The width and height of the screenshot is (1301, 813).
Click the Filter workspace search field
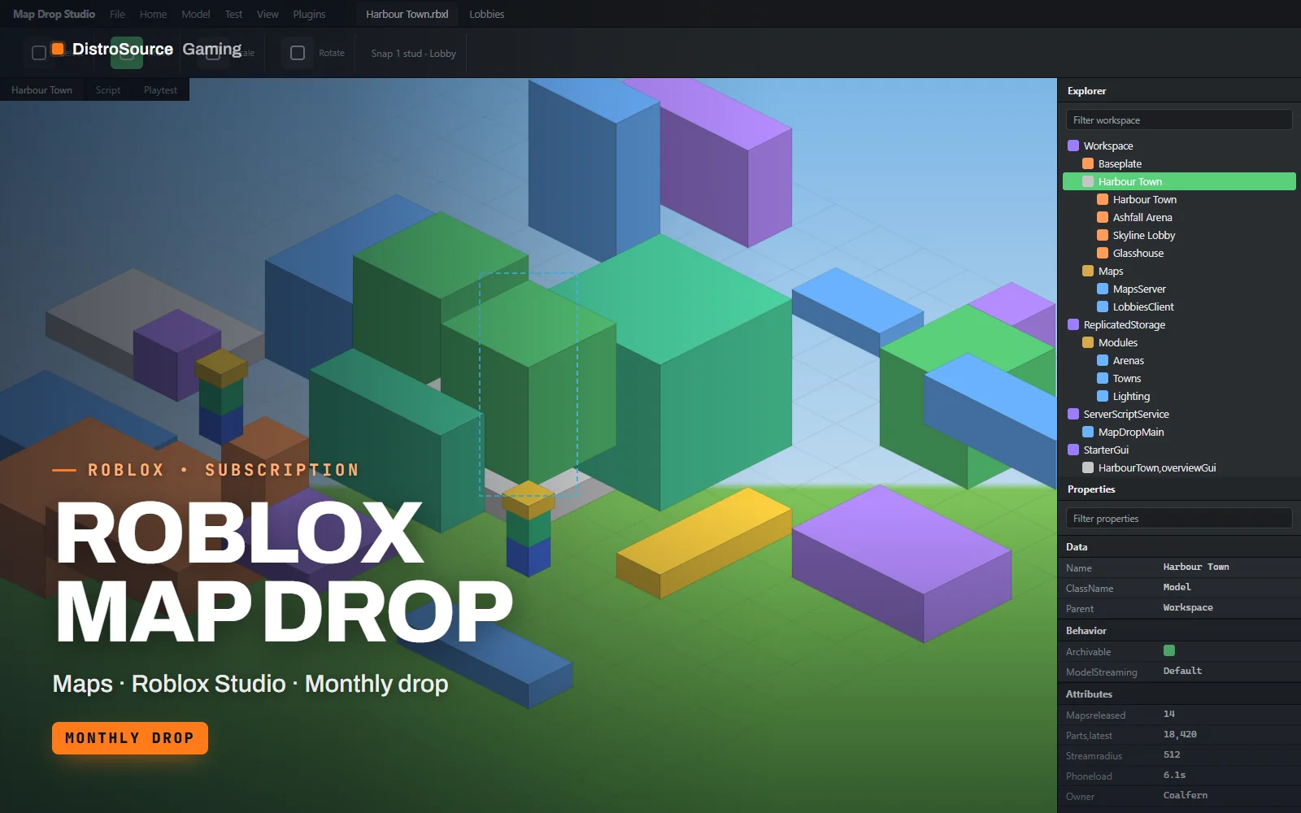point(1179,120)
